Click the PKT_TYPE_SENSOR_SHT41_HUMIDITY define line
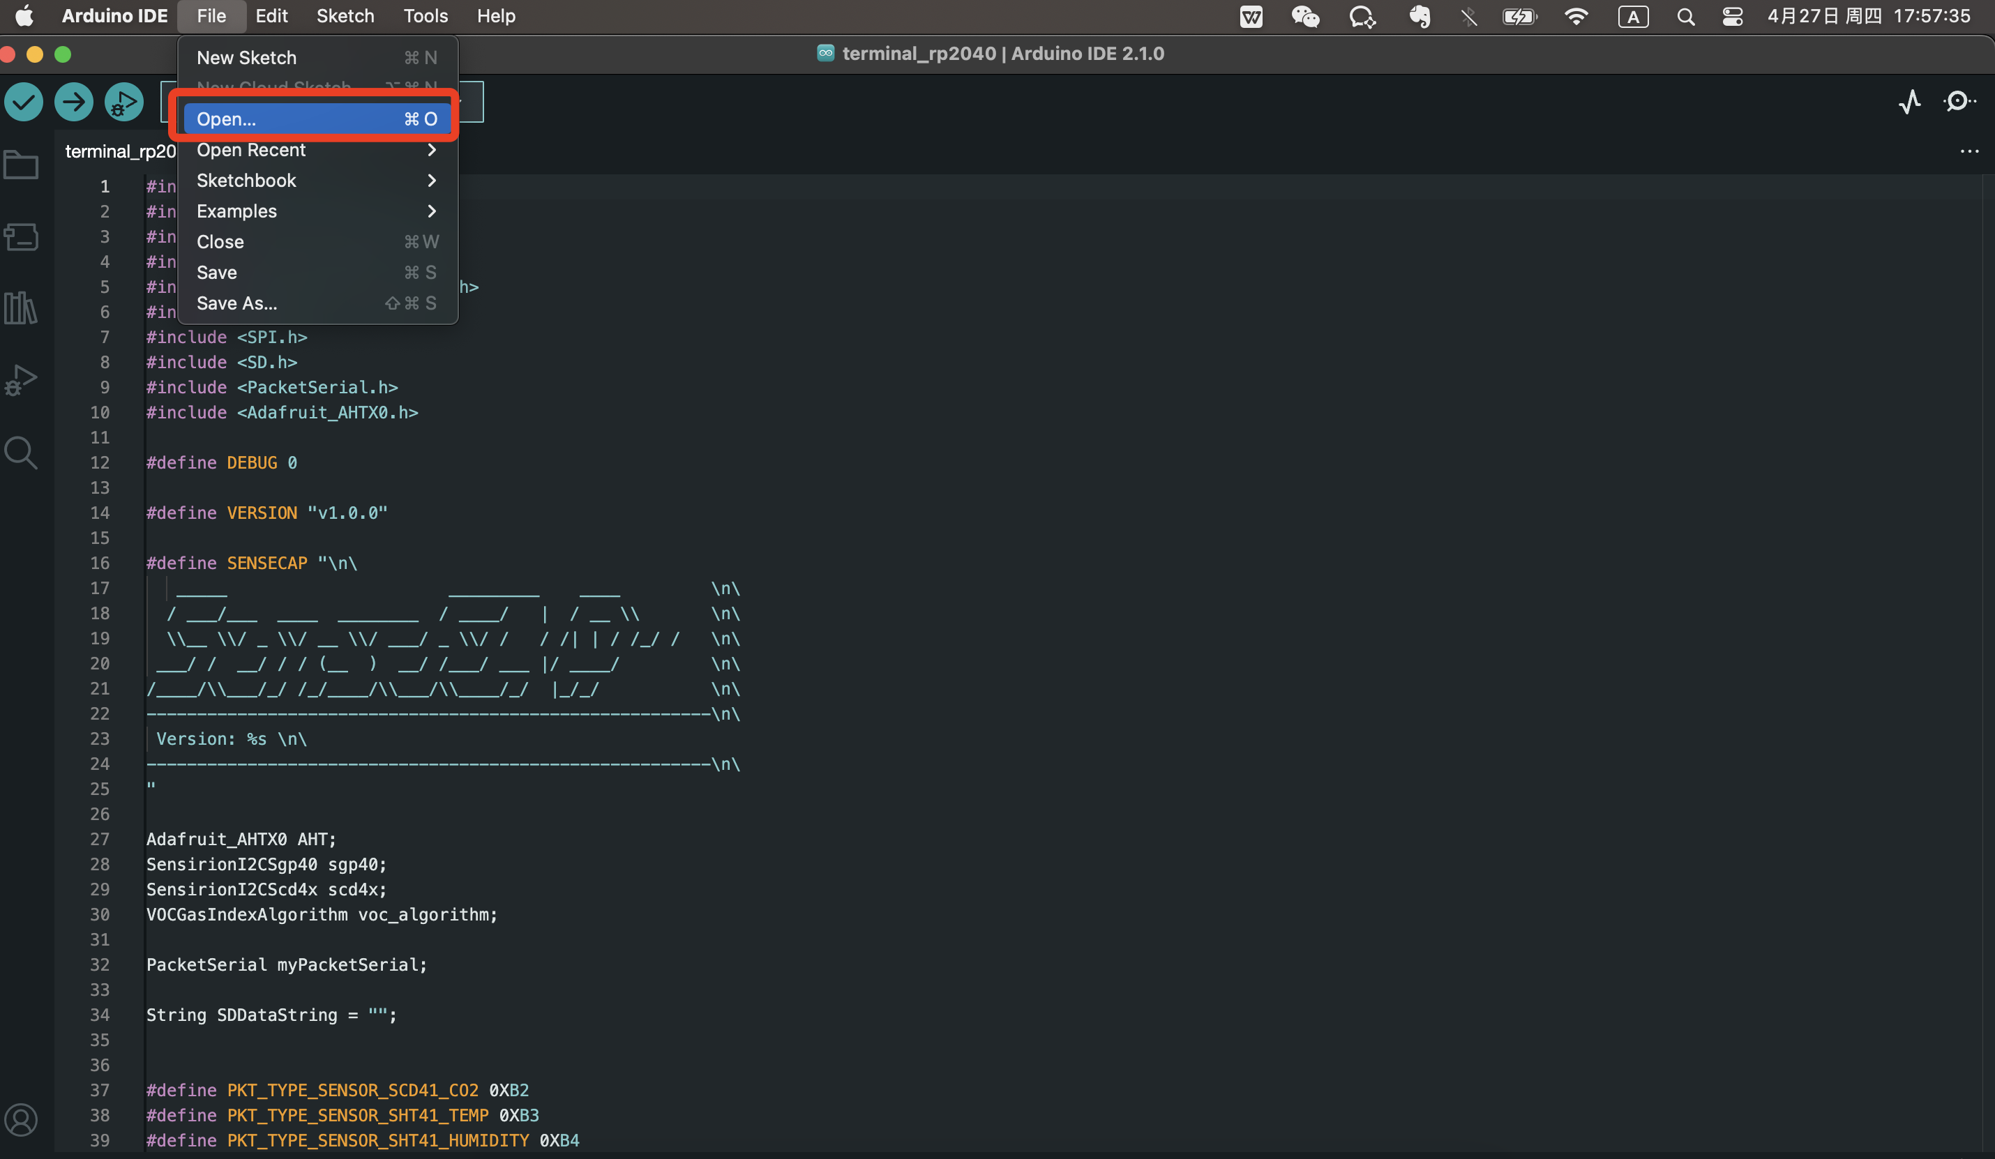Viewport: 1995px width, 1159px height. (x=363, y=1140)
